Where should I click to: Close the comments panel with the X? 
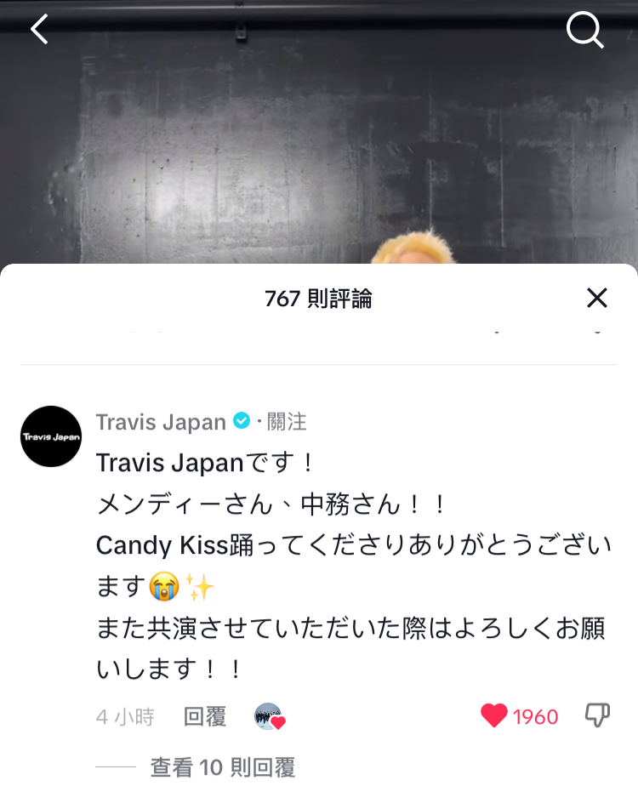click(x=597, y=298)
